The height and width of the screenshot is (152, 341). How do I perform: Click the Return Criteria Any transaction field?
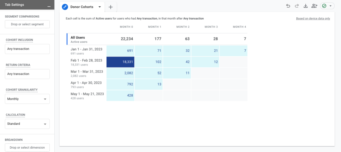(27, 74)
